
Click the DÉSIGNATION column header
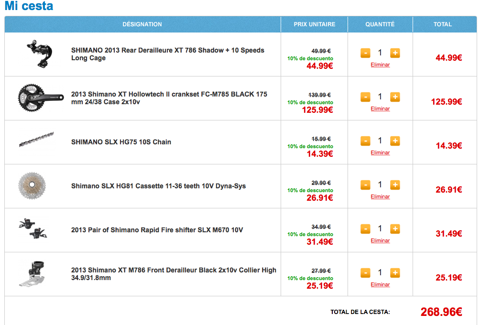coord(142,24)
